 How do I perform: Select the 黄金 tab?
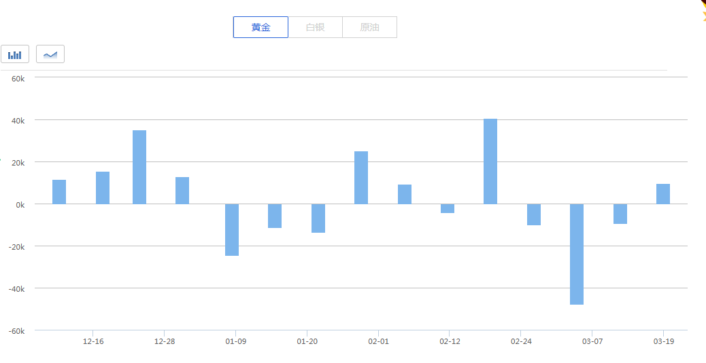tap(260, 27)
